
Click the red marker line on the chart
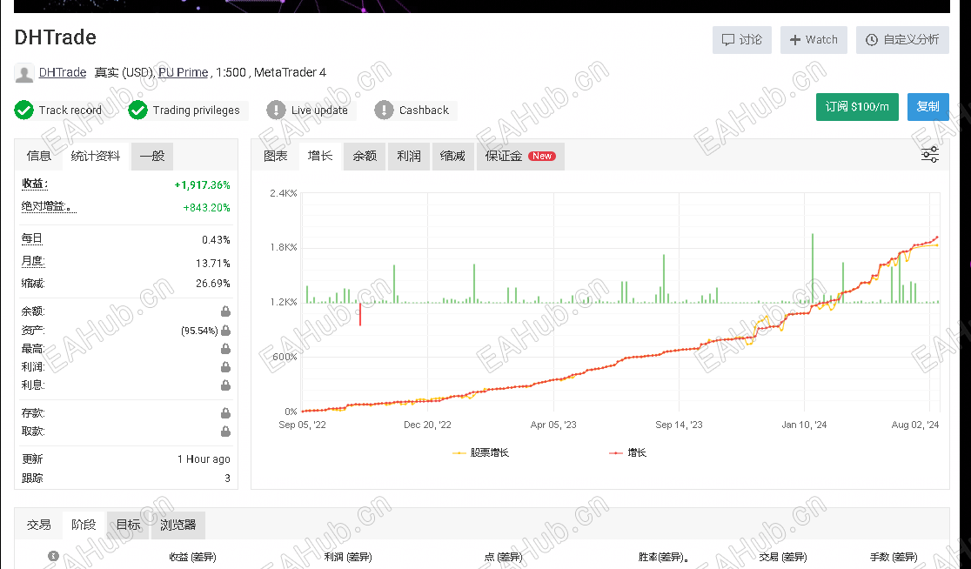[360, 315]
